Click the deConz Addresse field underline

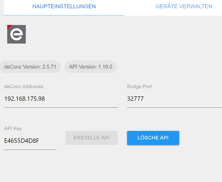tap(61, 107)
